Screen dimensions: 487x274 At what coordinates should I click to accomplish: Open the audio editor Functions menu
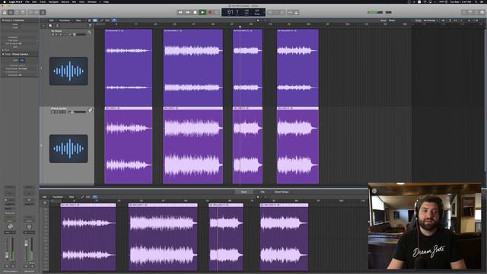click(58, 197)
